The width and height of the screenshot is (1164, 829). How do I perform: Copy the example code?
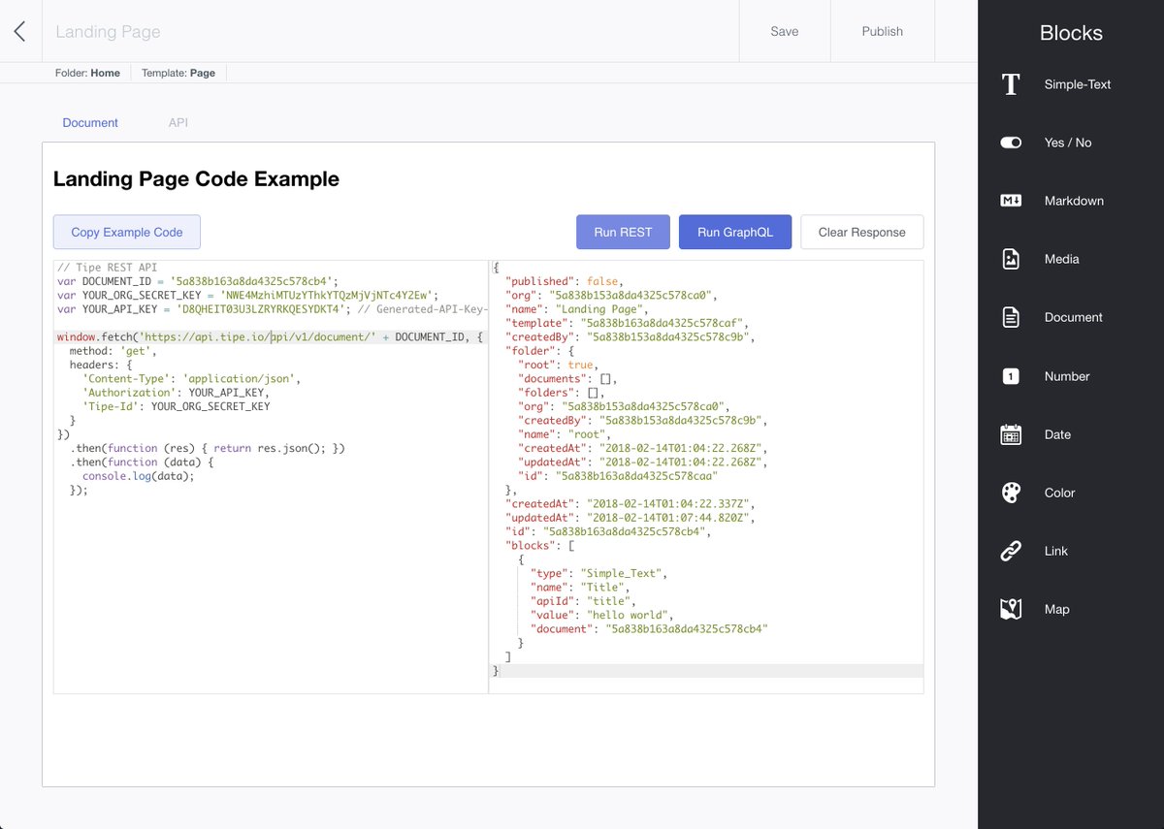coord(126,232)
